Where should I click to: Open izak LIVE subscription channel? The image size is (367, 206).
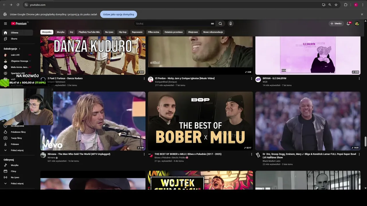pyautogui.click(x=17, y=55)
